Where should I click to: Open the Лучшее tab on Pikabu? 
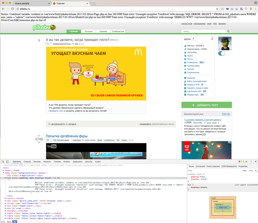(x=89, y=31)
